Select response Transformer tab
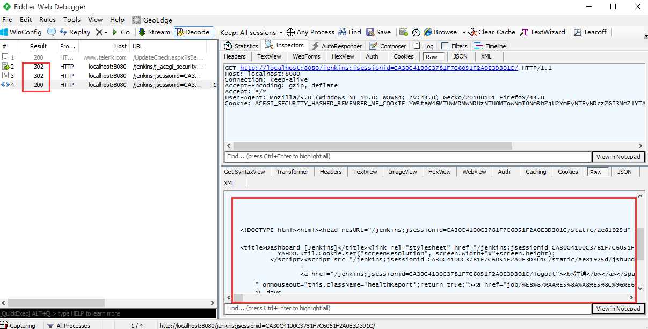This screenshot has width=648, height=329. [x=293, y=172]
